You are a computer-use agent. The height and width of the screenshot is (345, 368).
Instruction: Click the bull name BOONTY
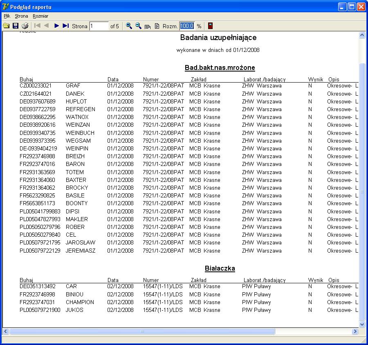point(77,203)
